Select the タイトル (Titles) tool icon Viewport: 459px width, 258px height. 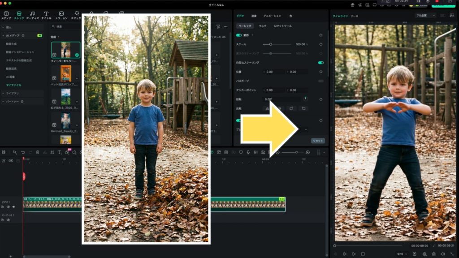click(46, 14)
